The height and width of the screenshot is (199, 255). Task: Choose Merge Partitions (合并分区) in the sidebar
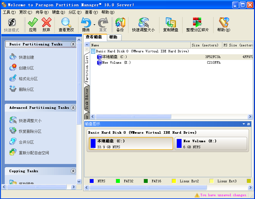click(x=22, y=142)
